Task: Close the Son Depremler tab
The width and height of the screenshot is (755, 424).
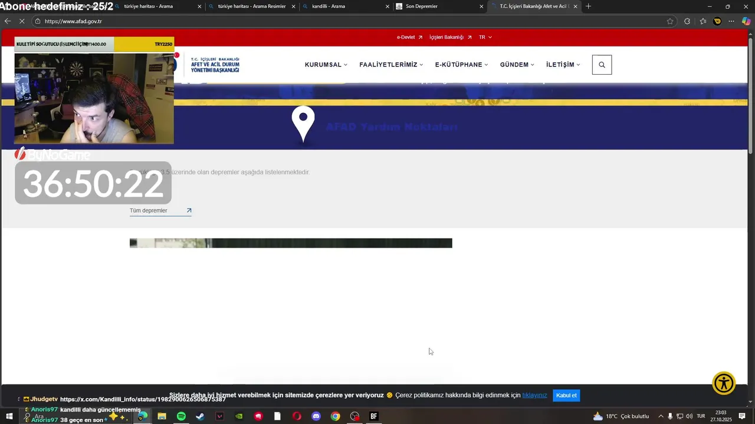Action: pos(481,6)
